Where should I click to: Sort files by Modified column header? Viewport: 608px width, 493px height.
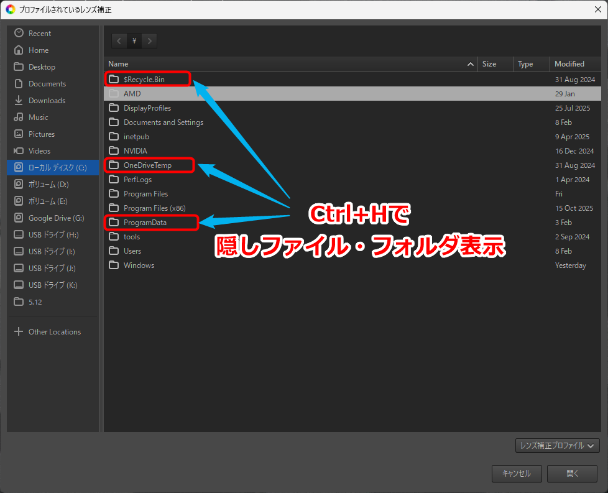tap(569, 64)
